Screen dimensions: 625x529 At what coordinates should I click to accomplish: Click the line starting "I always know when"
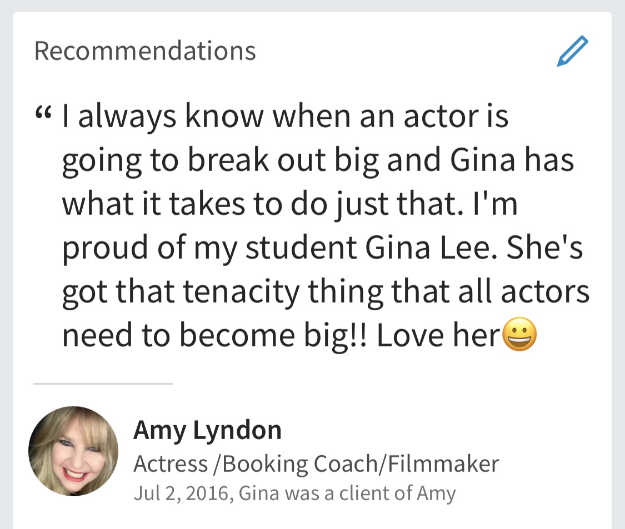tap(286, 117)
